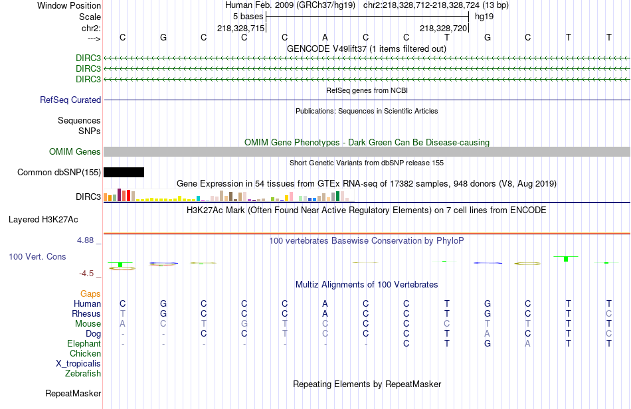Click the A base in the reference sequence row
The image size is (631, 409).
pos(325,37)
